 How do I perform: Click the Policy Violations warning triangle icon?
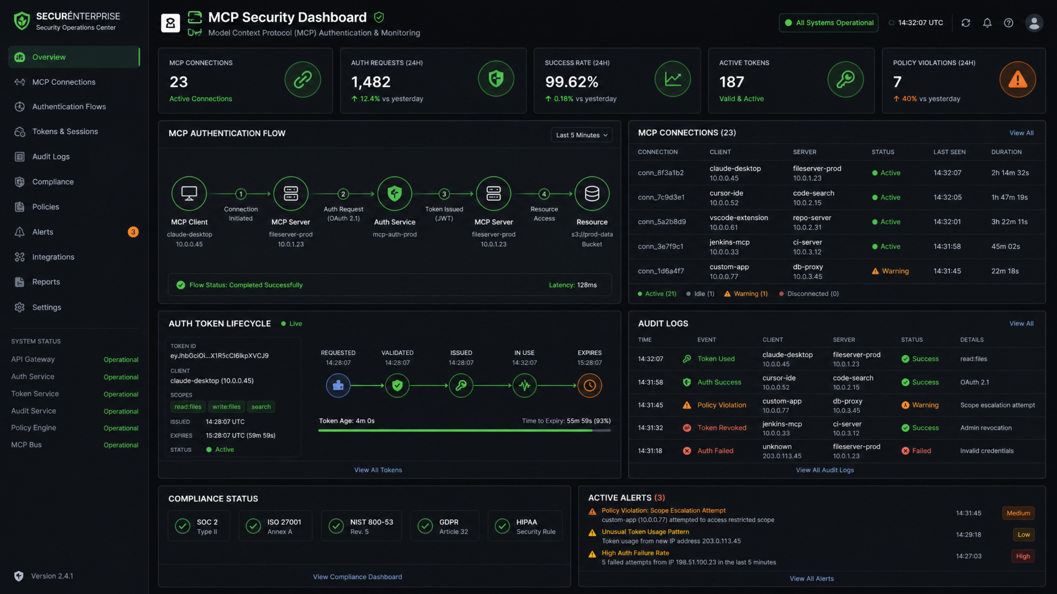coord(1017,79)
